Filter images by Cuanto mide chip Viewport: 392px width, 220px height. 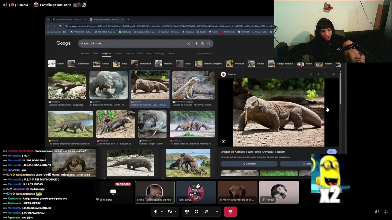(79, 64)
